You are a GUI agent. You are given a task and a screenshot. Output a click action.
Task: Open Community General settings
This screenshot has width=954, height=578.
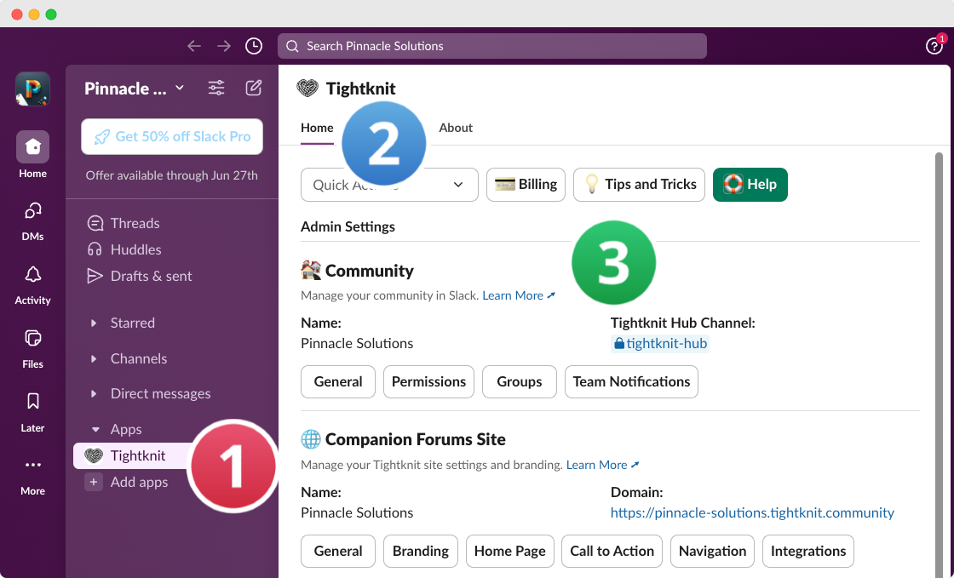(338, 381)
